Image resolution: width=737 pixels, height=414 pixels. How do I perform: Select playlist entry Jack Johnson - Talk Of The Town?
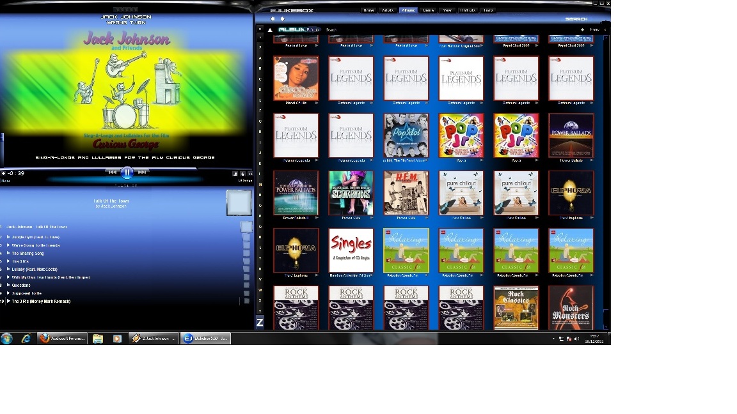(x=36, y=227)
